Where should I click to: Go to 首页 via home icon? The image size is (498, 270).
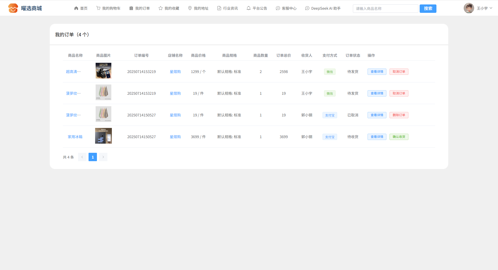[76, 8]
